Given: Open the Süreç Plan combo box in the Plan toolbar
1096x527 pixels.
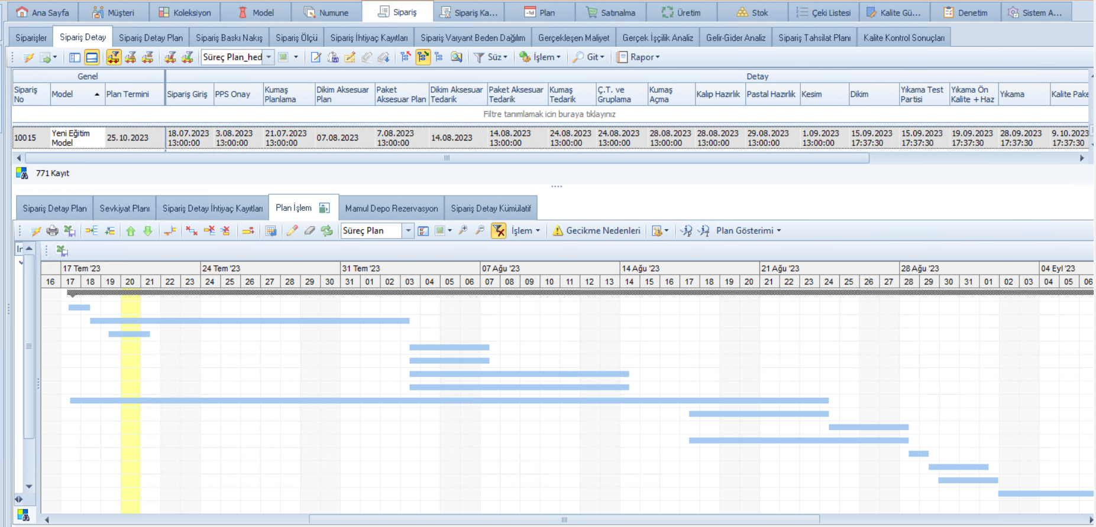Looking at the screenshot, I should tap(377, 231).
